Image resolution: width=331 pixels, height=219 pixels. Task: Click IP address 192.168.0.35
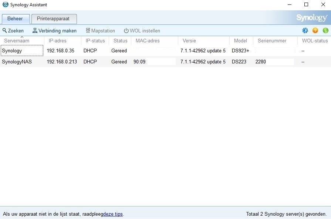pos(60,51)
